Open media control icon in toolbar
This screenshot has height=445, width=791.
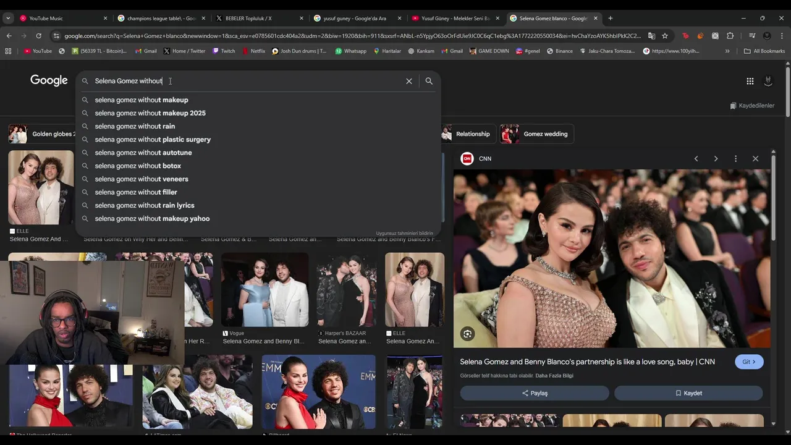click(x=752, y=36)
